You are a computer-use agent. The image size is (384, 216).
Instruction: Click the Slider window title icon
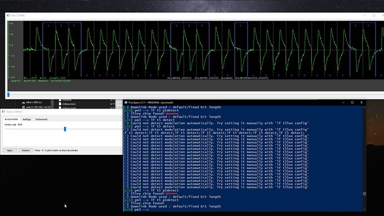(3, 112)
